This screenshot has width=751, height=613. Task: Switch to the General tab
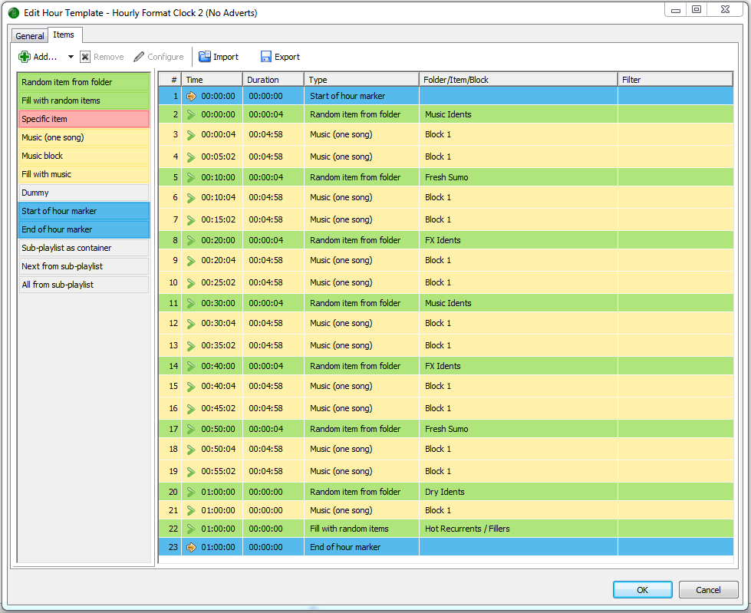pyautogui.click(x=30, y=36)
